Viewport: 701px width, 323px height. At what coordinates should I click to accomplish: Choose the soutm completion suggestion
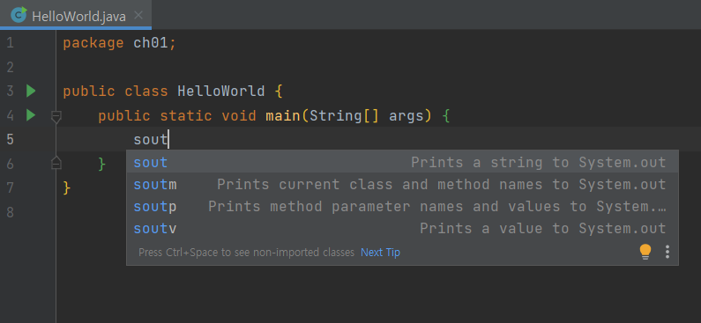coord(402,184)
